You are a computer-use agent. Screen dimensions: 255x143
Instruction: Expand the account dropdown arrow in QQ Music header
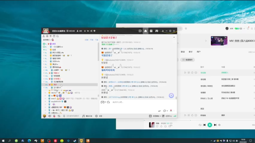[244, 29]
